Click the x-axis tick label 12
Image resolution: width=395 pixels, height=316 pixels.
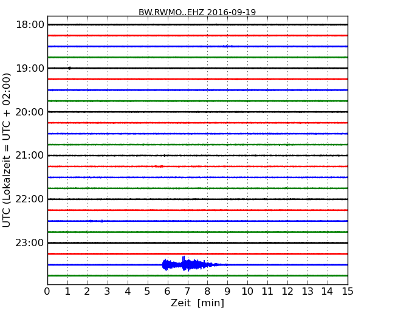pos(287,292)
